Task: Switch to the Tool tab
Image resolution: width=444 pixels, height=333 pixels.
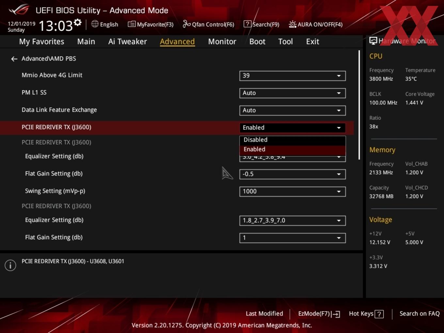Action: 285,41
